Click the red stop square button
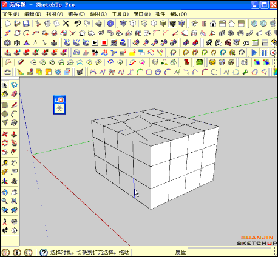Screen dimensions: 278x257 pos(104,43)
